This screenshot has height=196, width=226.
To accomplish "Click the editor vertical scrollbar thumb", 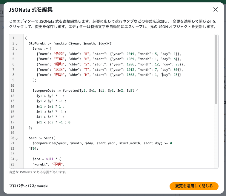I will (216, 69).
